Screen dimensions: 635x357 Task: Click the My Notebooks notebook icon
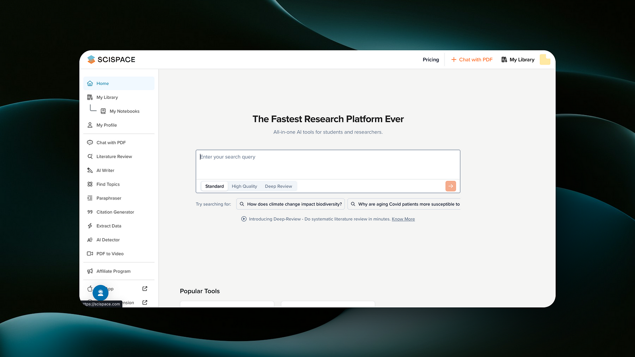(x=103, y=111)
